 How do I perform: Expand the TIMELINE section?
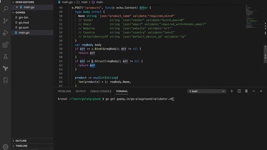tap(21, 146)
